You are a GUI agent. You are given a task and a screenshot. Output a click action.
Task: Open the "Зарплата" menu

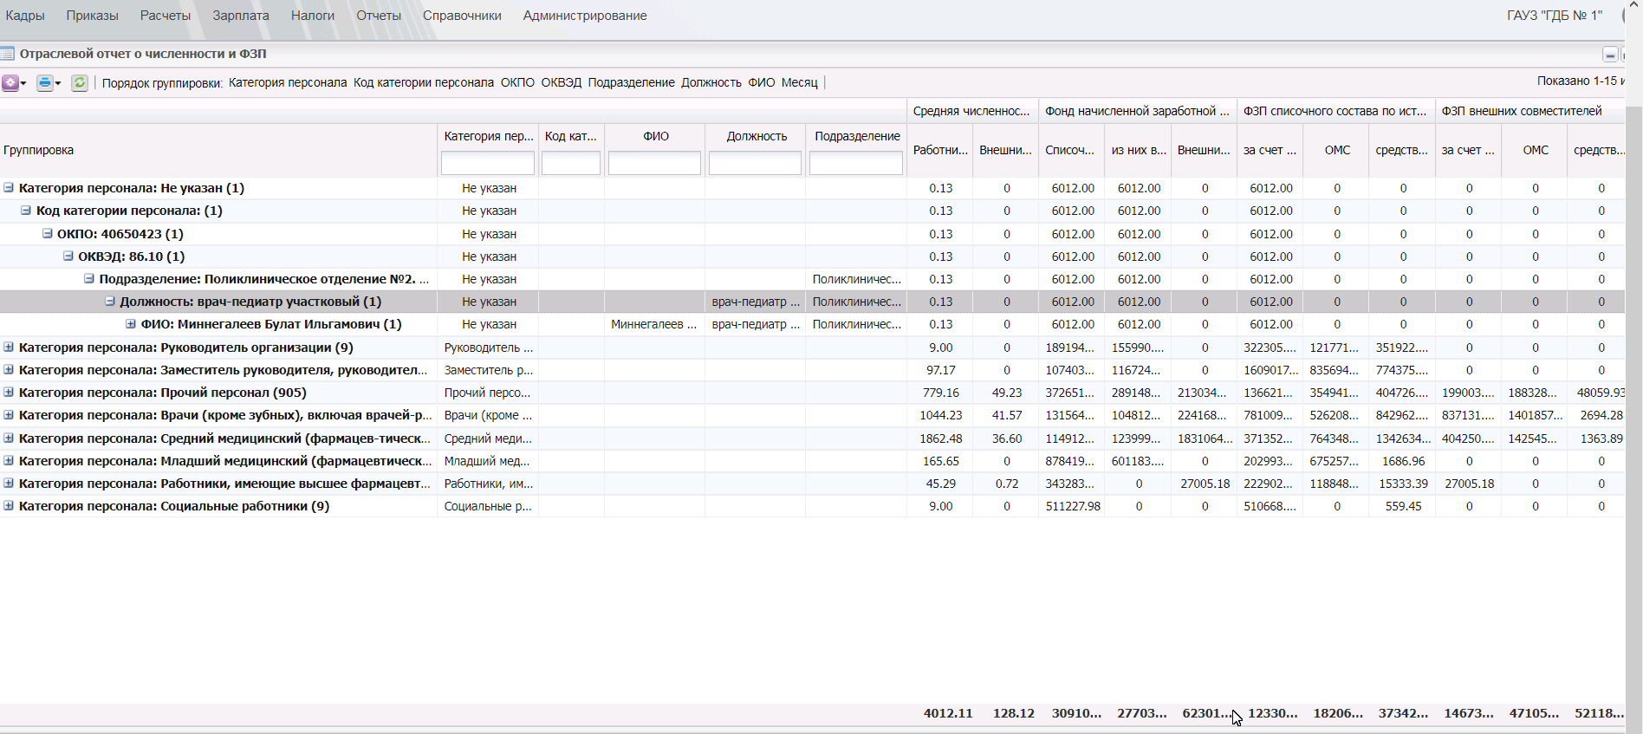pyautogui.click(x=240, y=16)
